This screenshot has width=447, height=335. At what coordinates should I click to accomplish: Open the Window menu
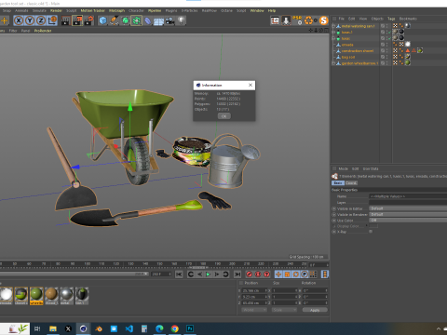[x=257, y=10]
